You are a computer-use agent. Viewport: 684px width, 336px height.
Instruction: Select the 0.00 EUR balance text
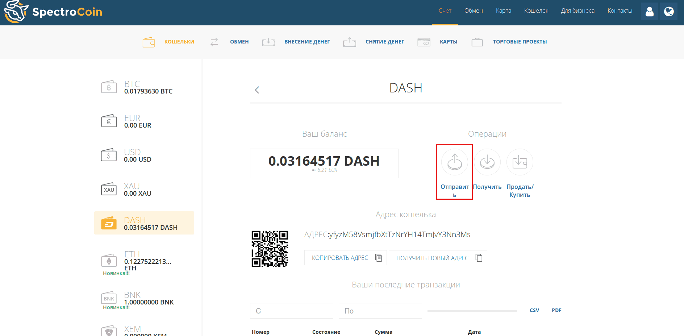coord(138,125)
